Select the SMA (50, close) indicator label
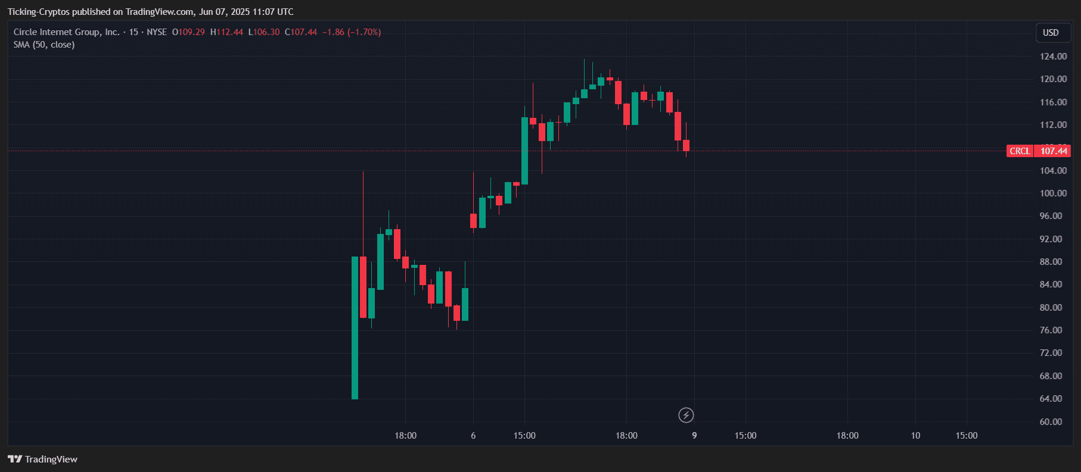Image resolution: width=1081 pixels, height=472 pixels. pyautogui.click(x=44, y=45)
